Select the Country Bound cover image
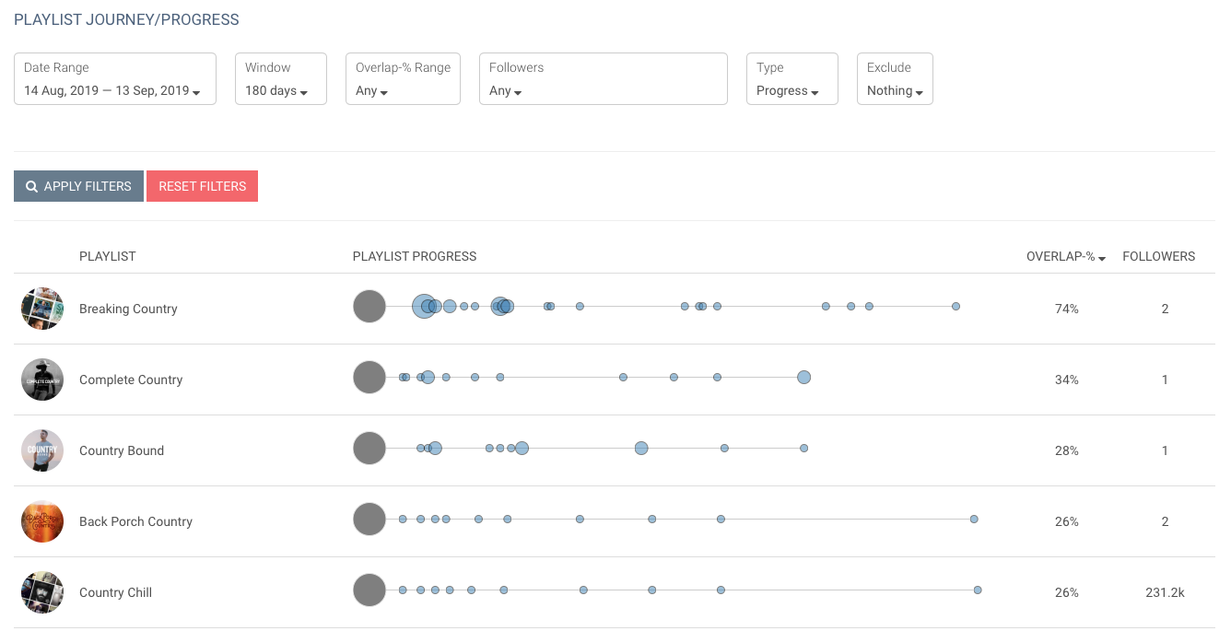Screen dimensions: 1231x631 coord(42,450)
